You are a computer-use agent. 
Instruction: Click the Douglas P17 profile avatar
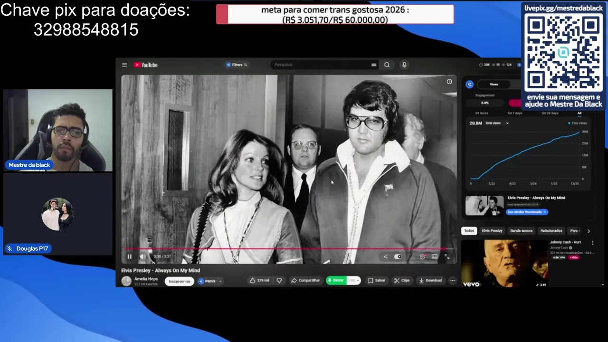point(57,213)
